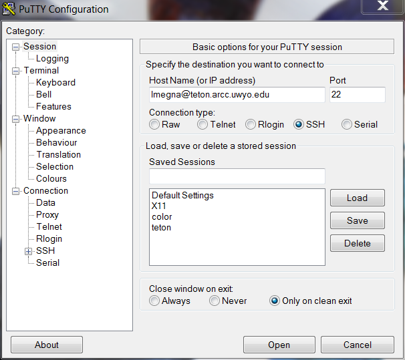Collapse the Window tree node
The height and width of the screenshot is (360, 405).
click(x=15, y=119)
